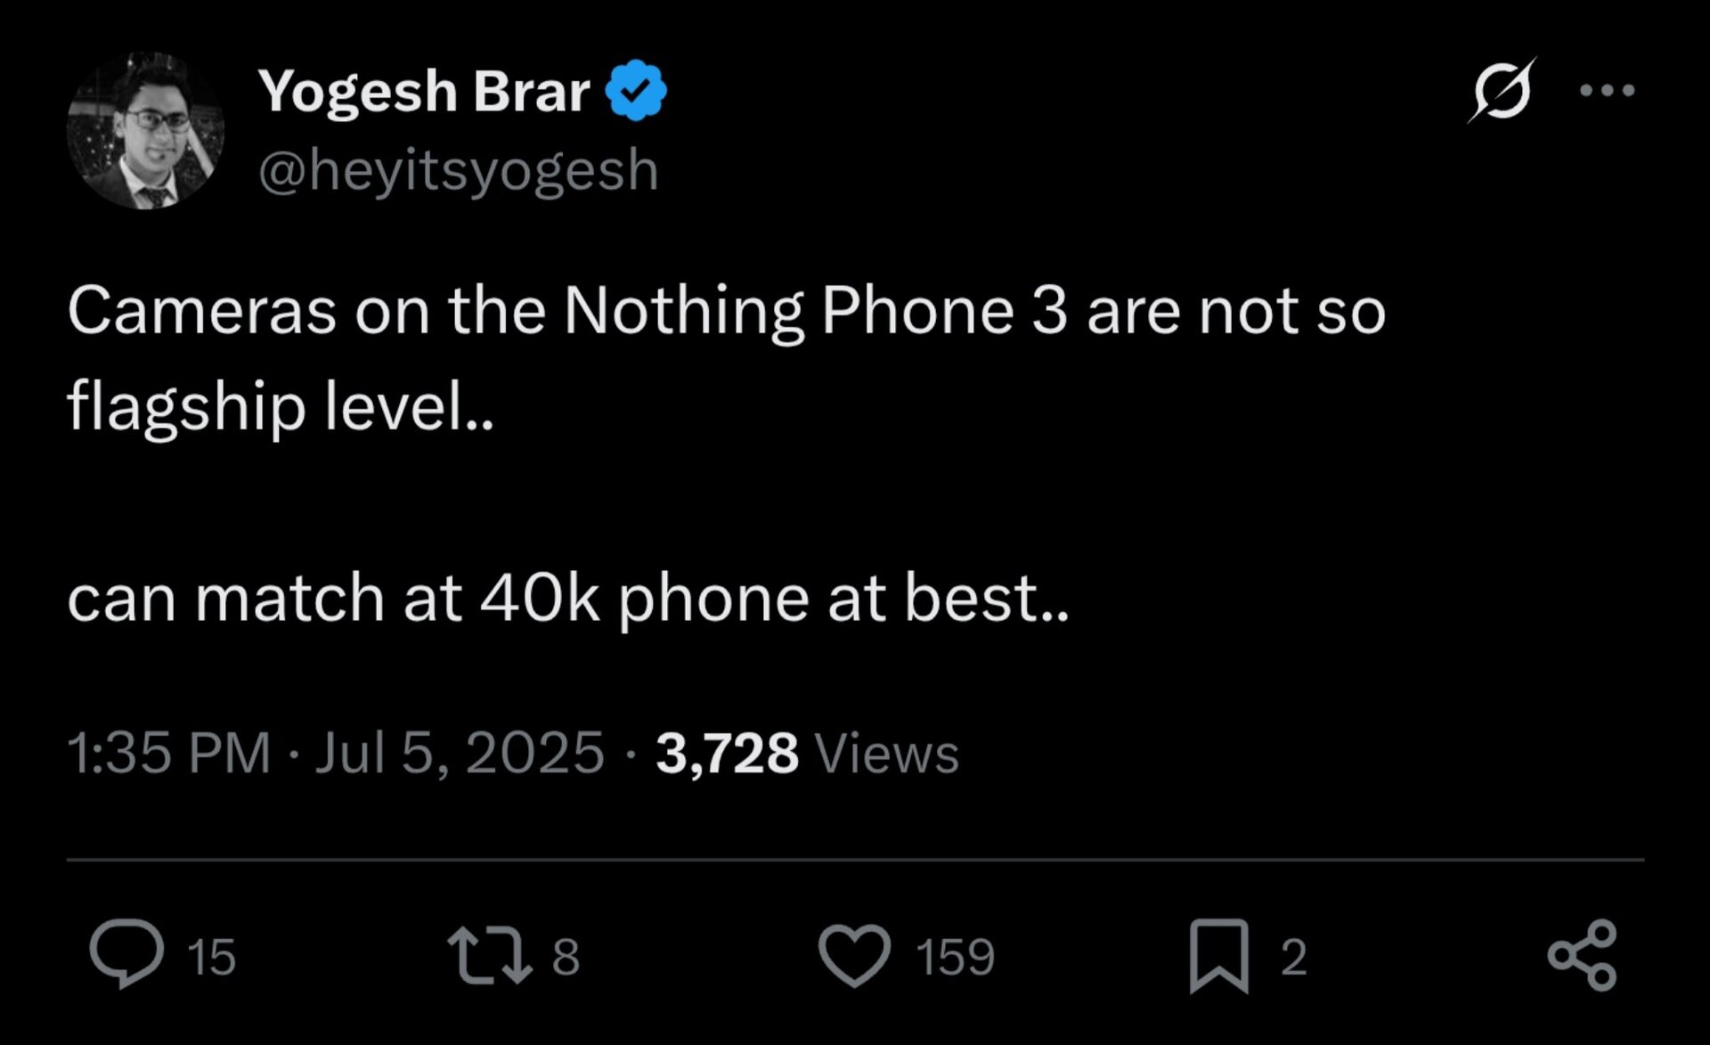View the 3,728 Views analytics
This screenshot has height=1045, width=1710.
pyautogui.click(x=807, y=753)
